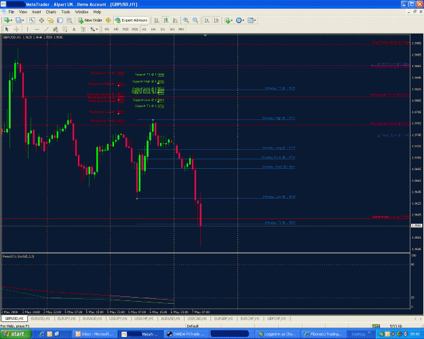Screen dimensions: 424x339
Task: Select the vertical line drawing tool
Action: (x=27, y=29)
